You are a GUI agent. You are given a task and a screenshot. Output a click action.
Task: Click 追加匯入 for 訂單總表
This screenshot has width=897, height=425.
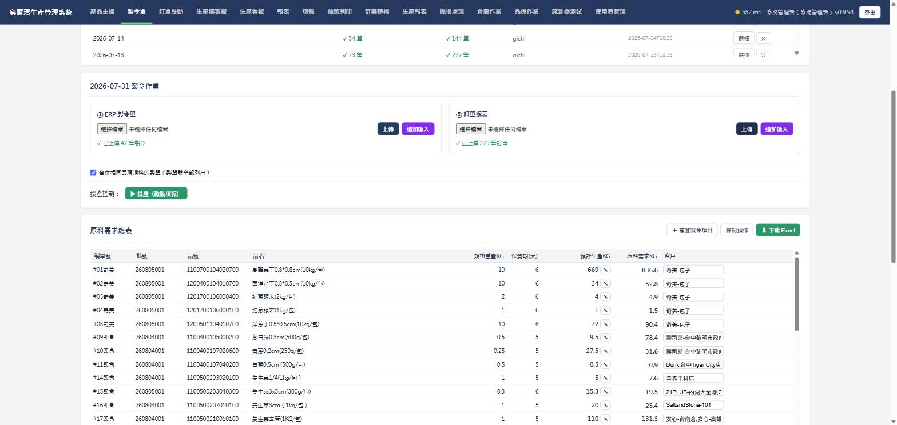pos(776,129)
